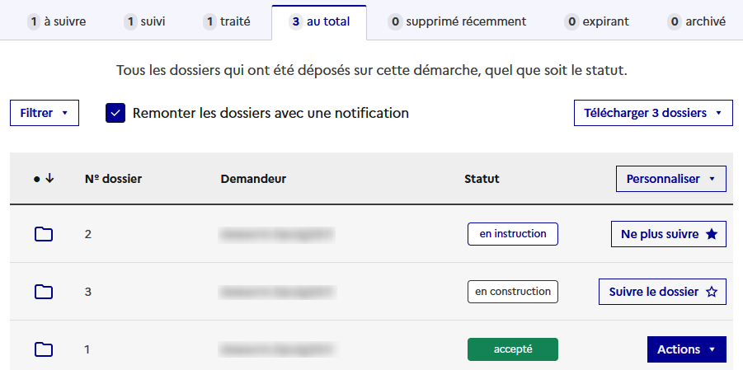Viewport: 743px width, 370px height.
Task: Click the en instruction status badge
Action: click(513, 234)
